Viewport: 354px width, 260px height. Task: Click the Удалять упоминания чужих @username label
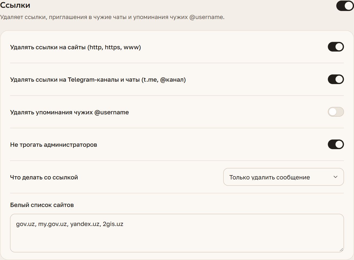(x=69, y=112)
